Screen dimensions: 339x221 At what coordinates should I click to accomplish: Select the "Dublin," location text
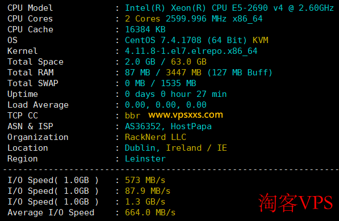[143, 148]
